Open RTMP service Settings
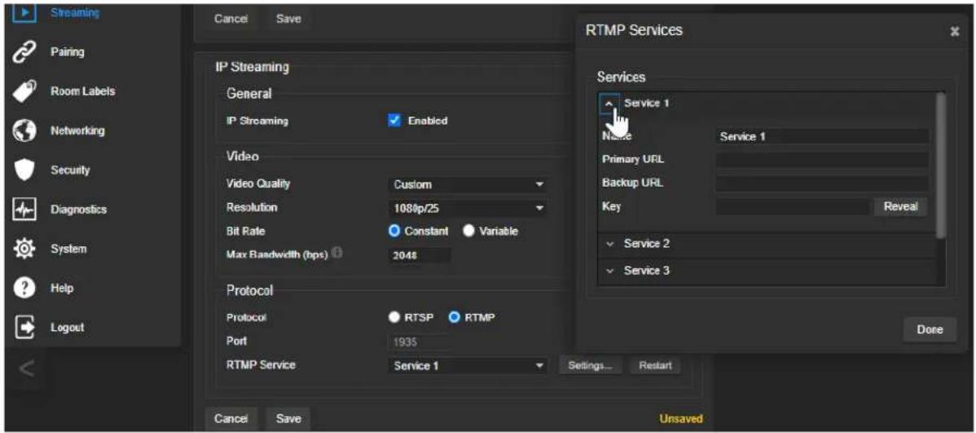976x433 pixels. click(x=590, y=365)
